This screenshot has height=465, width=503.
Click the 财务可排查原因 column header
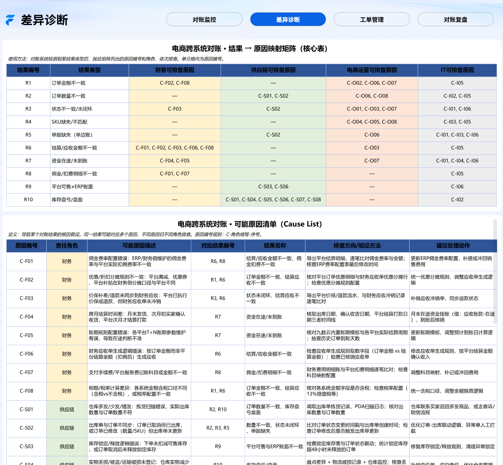[x=175, y=70]
